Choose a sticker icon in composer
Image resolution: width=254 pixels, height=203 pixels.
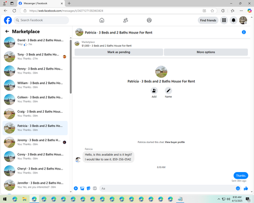point(88,188)
